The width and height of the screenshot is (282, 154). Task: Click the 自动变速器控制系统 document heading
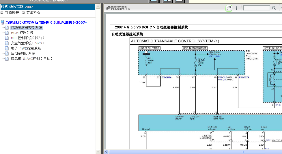pyautogui.click(x=127, y=34)
